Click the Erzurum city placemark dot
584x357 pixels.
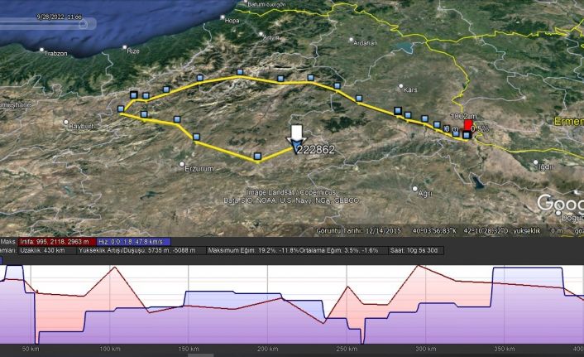184,164
